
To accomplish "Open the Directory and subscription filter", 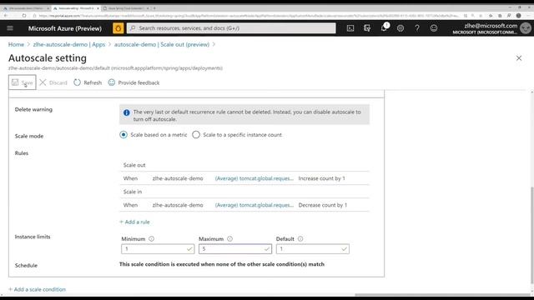I will (x=367, y=28).
